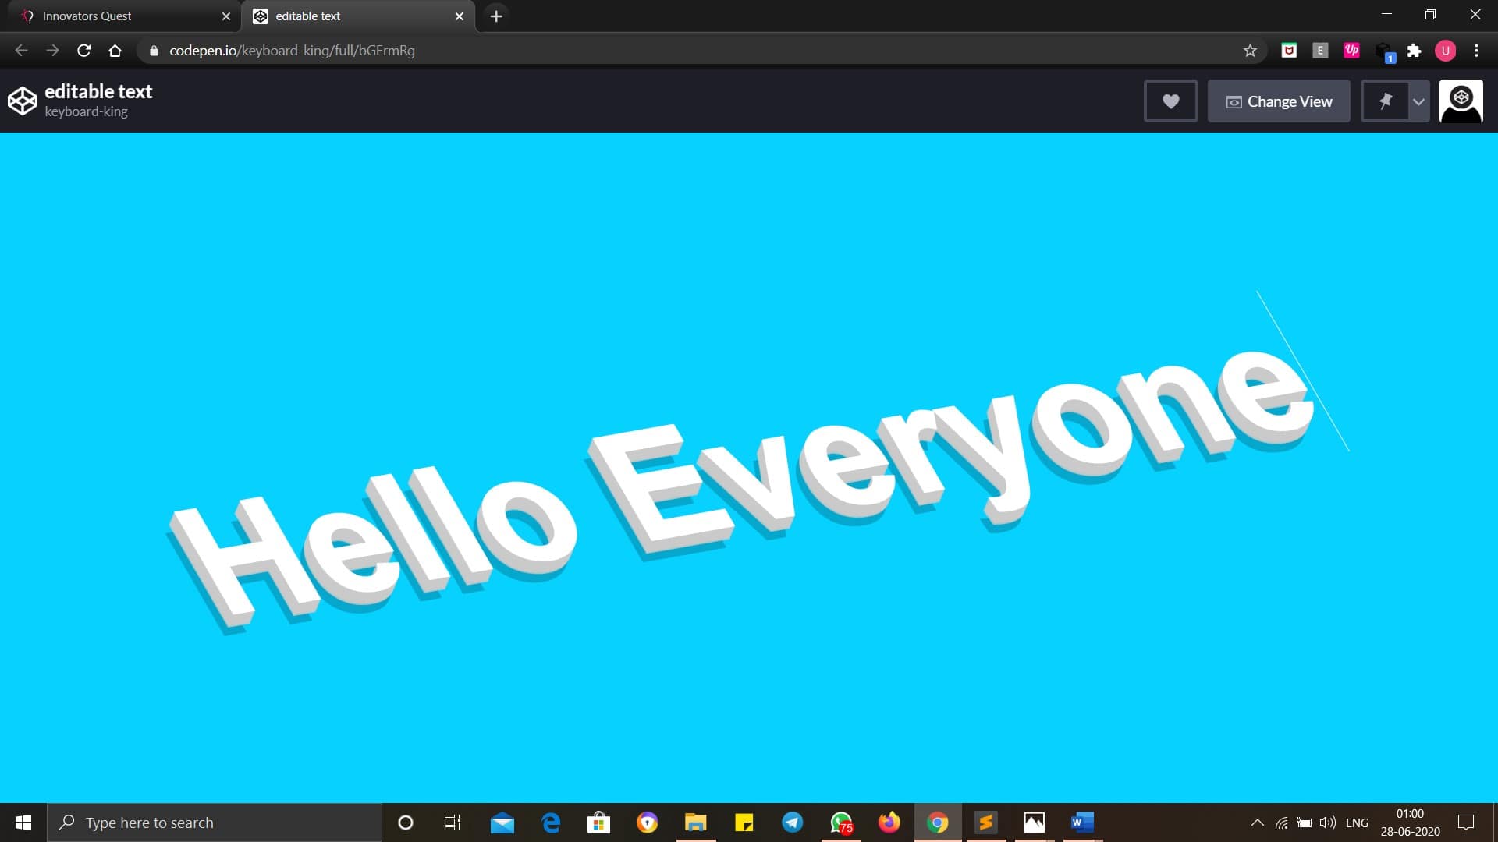Click the heart (love pen) button
Viewport: 1498px width, 842px height.
point(1170,101)
